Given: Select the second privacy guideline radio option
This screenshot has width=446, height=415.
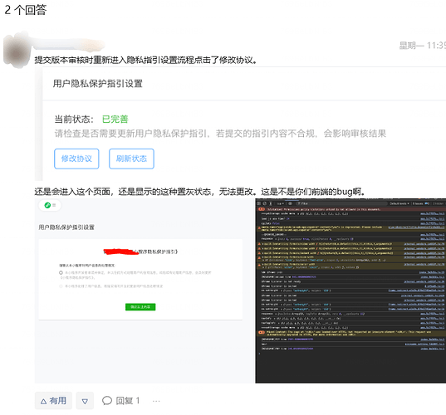Looking at the screenshot, I should 61,286.
